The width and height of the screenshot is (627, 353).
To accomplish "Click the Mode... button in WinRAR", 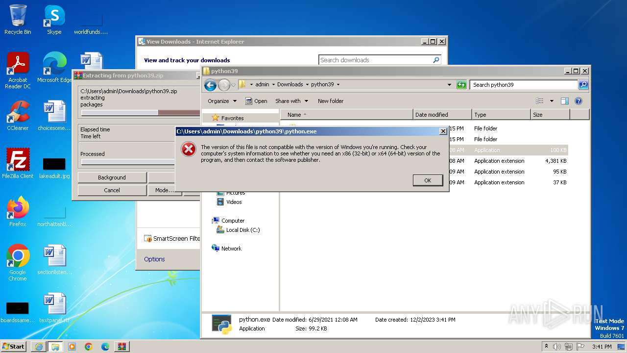I will tap(165, 190).
